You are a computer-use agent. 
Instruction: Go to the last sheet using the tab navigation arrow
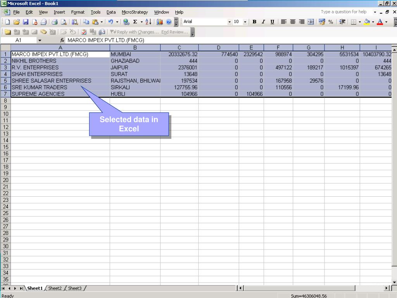click(x=21, y=288)
